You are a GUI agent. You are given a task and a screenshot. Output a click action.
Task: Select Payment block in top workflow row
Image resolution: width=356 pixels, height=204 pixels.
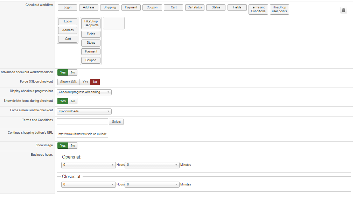coord(131,7)
